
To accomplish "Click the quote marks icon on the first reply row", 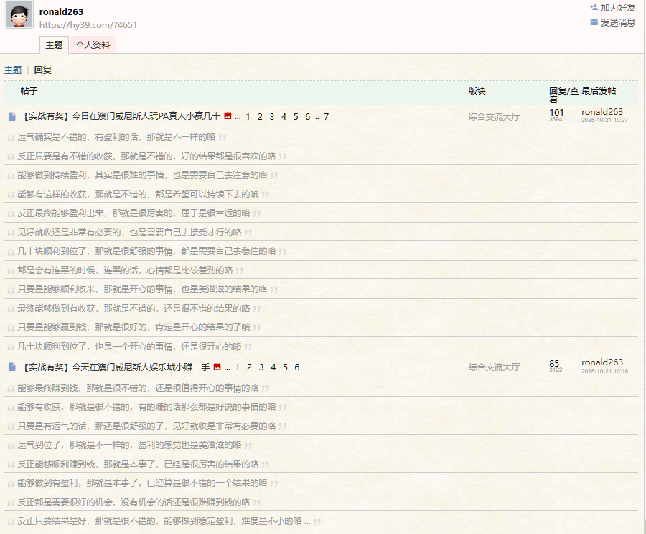I will 10,136.
